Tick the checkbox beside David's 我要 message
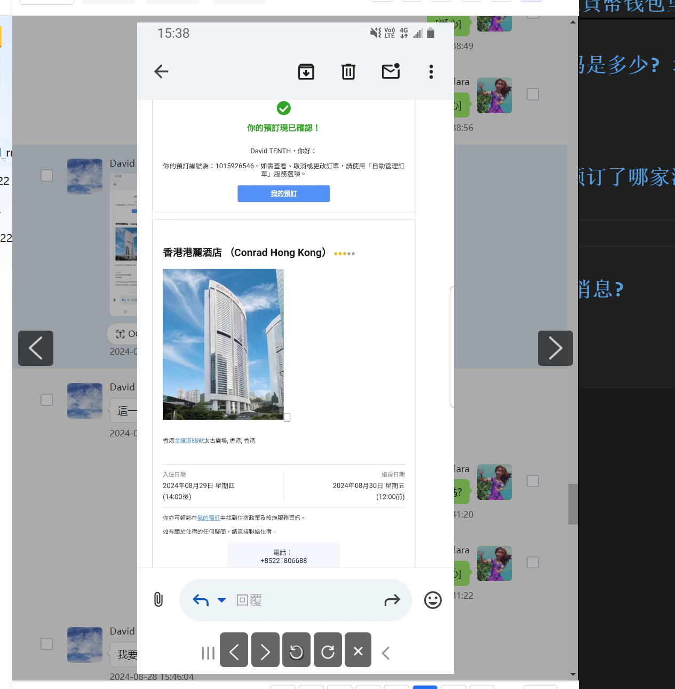The image size is (675, 689). [47, 644]
